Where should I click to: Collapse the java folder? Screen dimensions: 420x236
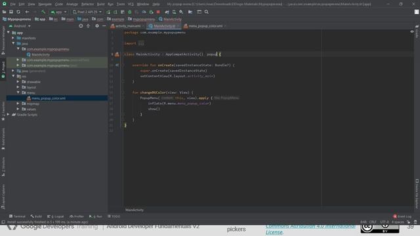point(13,43)
